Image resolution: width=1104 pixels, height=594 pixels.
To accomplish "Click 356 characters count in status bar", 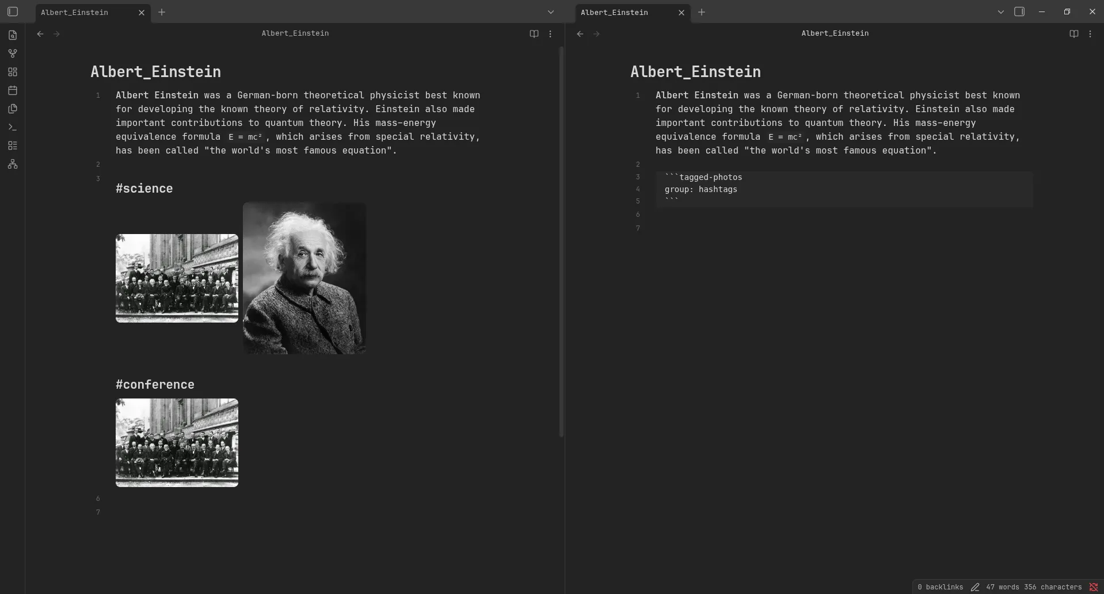I will tap(1053, 587).
